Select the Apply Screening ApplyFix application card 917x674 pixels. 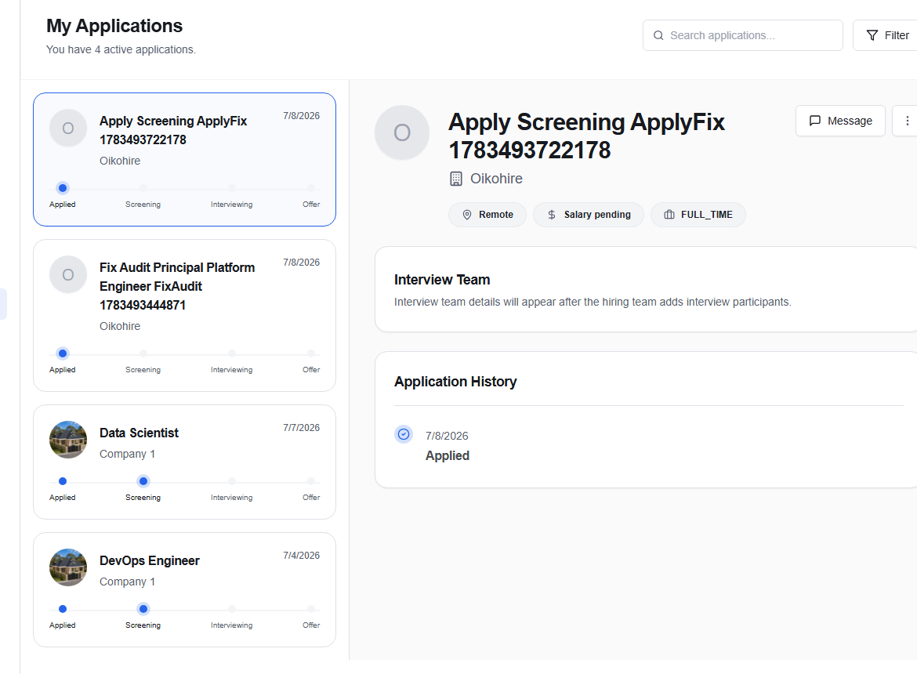point(185,160)
